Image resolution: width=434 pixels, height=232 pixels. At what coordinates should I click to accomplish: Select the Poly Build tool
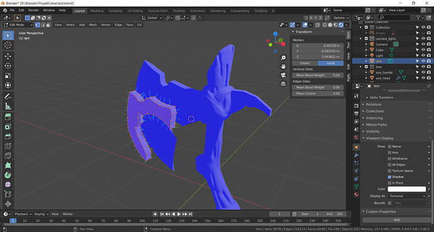8,166
